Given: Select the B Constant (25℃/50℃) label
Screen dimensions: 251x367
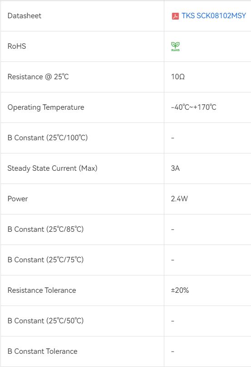Looking at the screenshot, I should click(45, 321).
